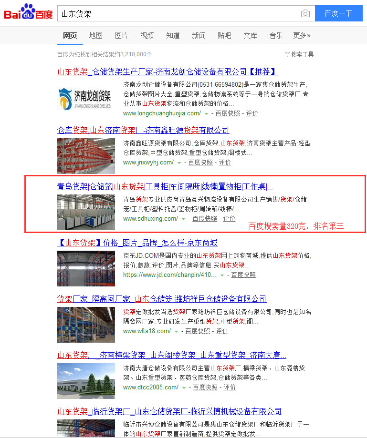Click 评价 for longchuanghuojia.com result
This screenshot has height=438, width=367.
click(252, 113)
